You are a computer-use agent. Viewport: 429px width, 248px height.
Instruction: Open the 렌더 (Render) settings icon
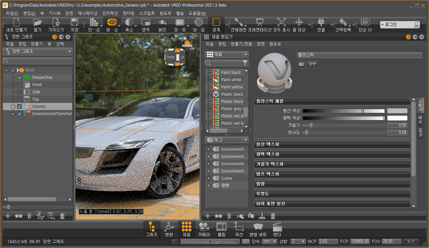tap(277, 229)
